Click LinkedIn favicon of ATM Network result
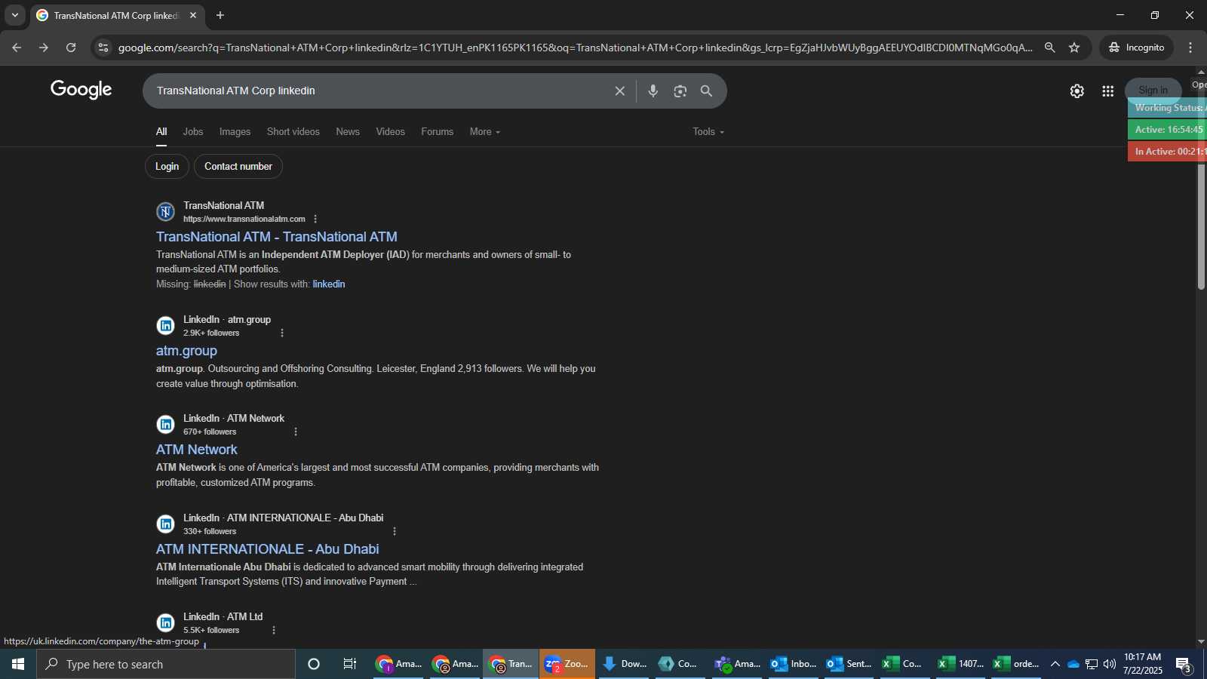The image size is (1207, 679). click(x=165, y=424)
